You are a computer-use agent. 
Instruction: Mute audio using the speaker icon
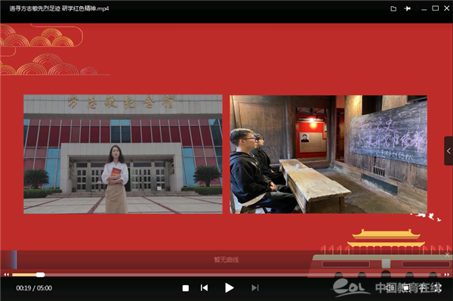pyautogui.click(x=390, y=287)
